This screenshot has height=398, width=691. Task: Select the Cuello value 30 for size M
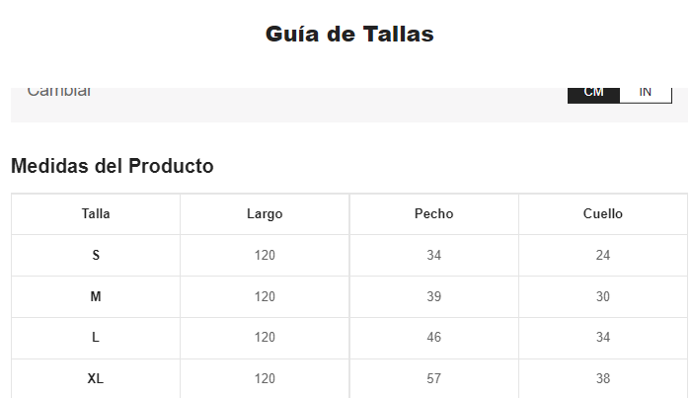coord(603,297)
